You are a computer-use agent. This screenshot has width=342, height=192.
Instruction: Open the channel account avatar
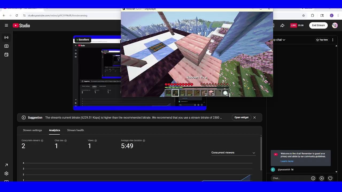click(x=335, y=25)
